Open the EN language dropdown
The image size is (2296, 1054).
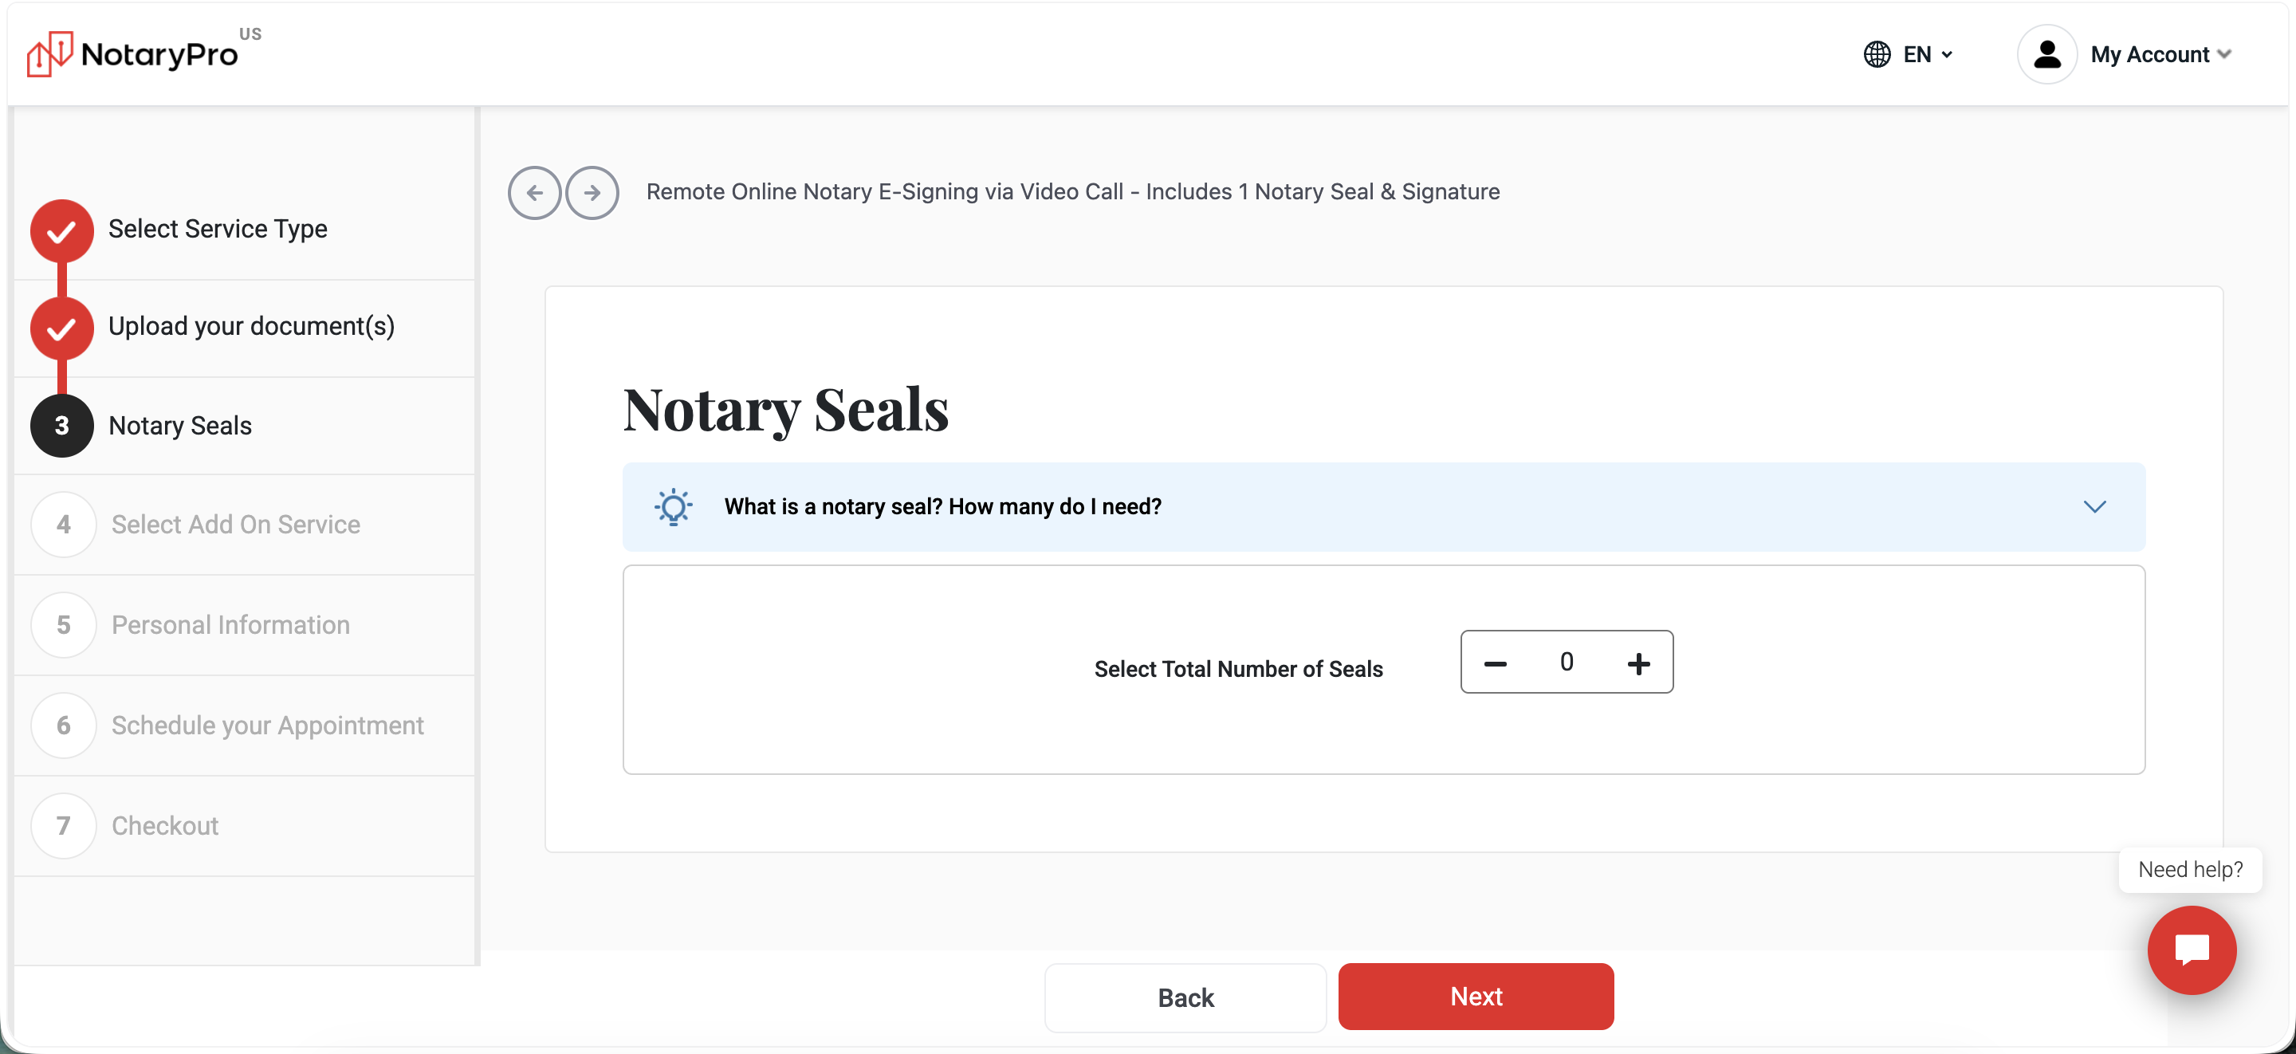(x=1927, y=54)
